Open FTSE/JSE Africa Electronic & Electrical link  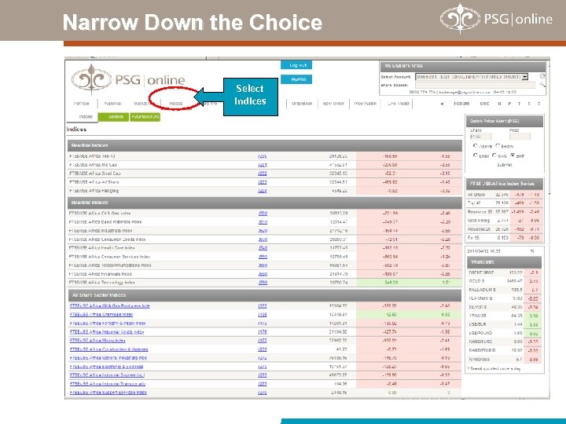pos(106,367)
